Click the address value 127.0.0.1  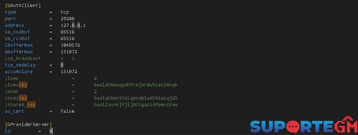point(73,25)
